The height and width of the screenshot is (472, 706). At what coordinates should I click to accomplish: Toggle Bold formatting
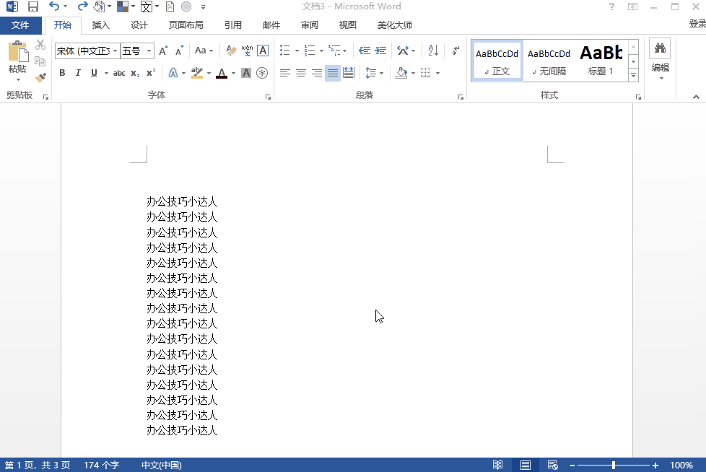coord(62,73)
